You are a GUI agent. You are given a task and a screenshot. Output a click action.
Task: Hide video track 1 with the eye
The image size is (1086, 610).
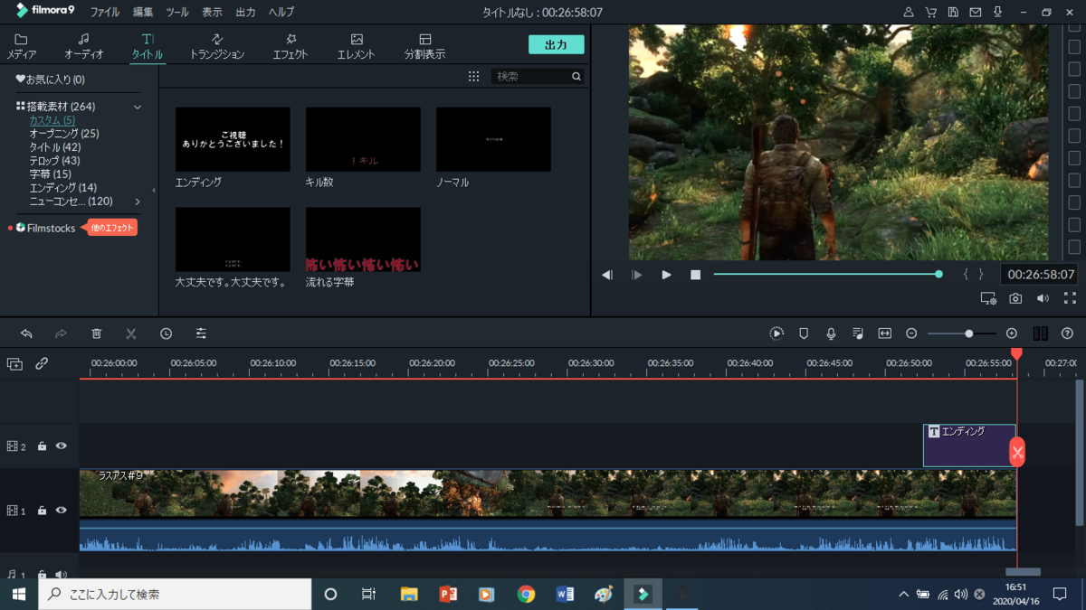pos(62,511)
